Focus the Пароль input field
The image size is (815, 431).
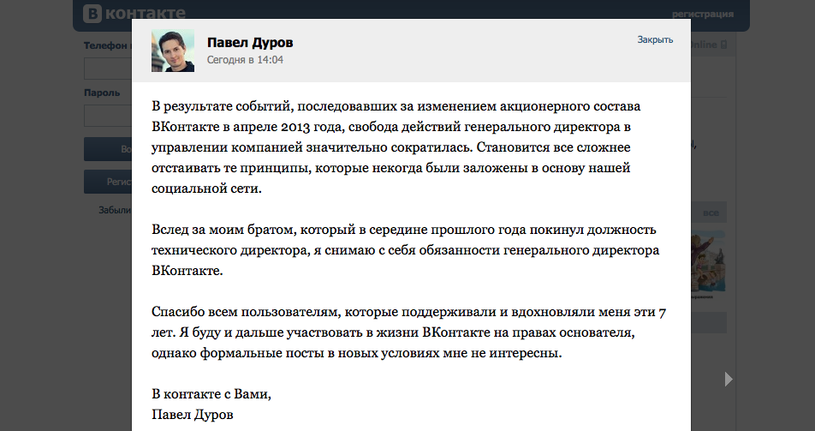pos(108,116)
